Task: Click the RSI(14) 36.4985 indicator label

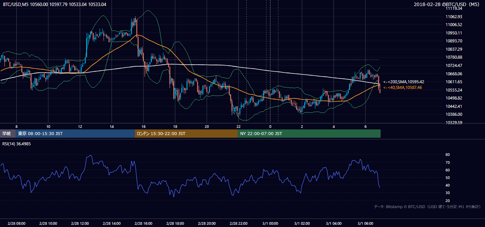Action: (x=17, y=144)
